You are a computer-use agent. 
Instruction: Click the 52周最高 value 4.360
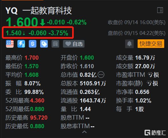point(37,101)
